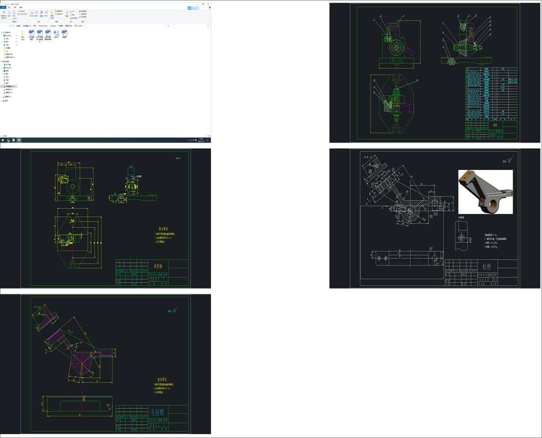The width and height of the screenshot is (542, 438).
Task: Click the 杠杆 title block text
Action: (x=487, y=266)
